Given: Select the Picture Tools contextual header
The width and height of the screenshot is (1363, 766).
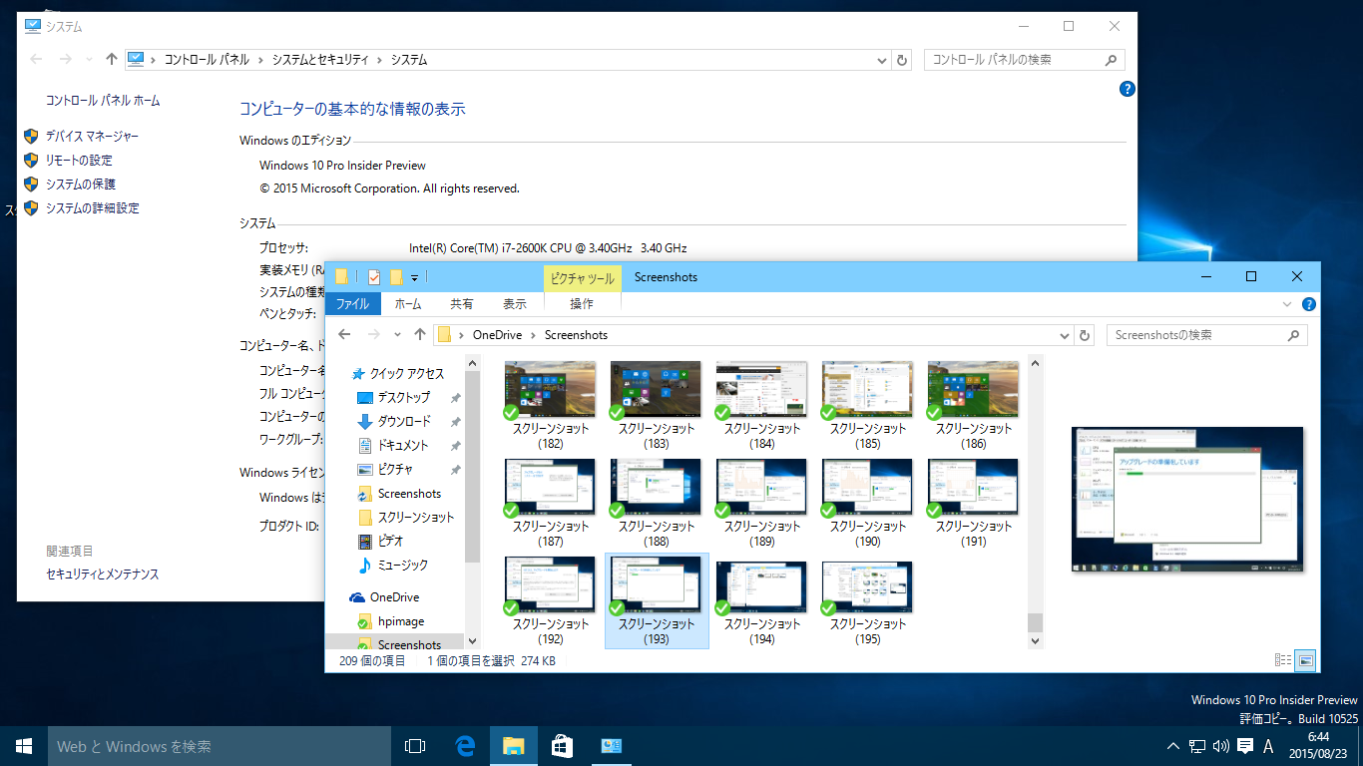Looking at the screenshot, I should click(x=583, y=277).
